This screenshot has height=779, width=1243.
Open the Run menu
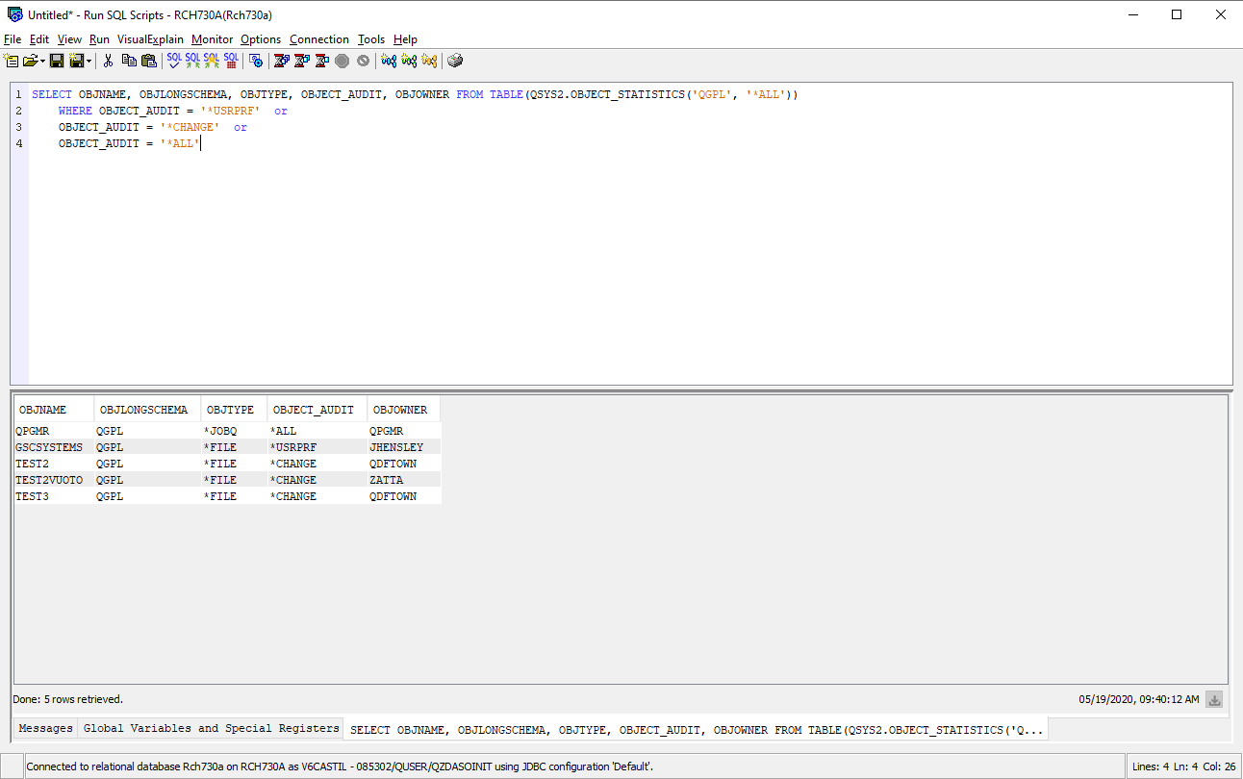[x=99, y=39]
